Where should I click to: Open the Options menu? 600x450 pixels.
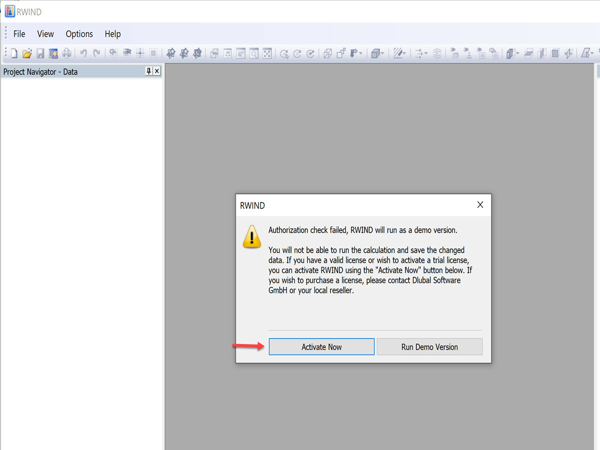[79, 34]
